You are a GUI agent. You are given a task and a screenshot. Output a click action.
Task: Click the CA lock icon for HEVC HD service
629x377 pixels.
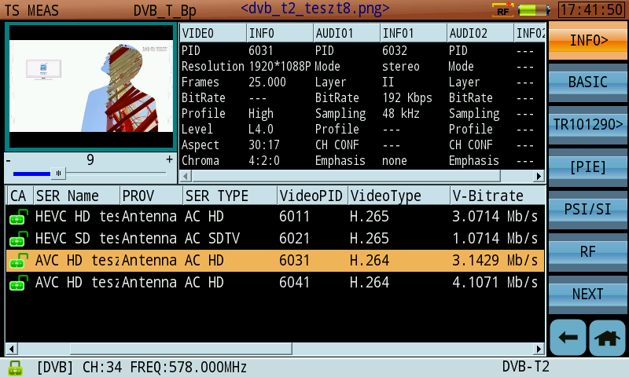17,217
